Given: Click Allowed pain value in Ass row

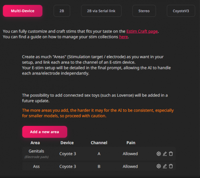Looking at the screenshot, I should [130, 166].
